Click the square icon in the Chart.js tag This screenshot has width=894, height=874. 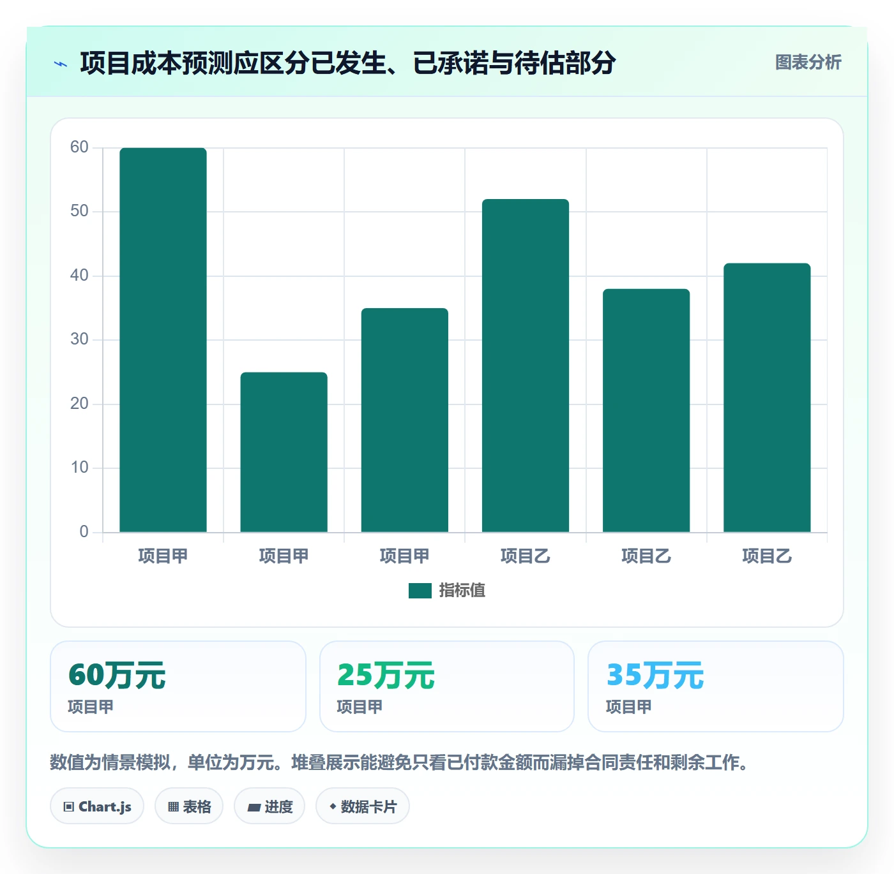69,806
